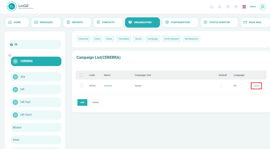Click the DFDSA code cell
This screenshot has width=270, height=149.
[92, 86]
